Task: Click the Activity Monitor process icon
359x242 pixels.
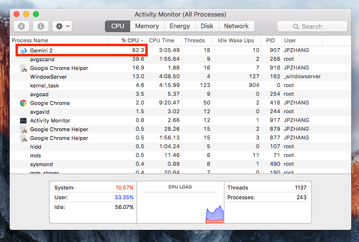Action: (23, 121)
